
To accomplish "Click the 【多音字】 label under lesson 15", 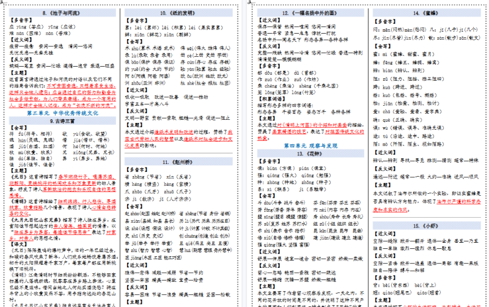I will [384, 278].
